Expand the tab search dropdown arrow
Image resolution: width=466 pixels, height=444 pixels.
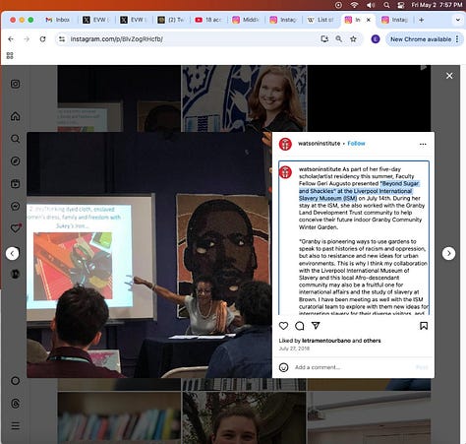458,20
